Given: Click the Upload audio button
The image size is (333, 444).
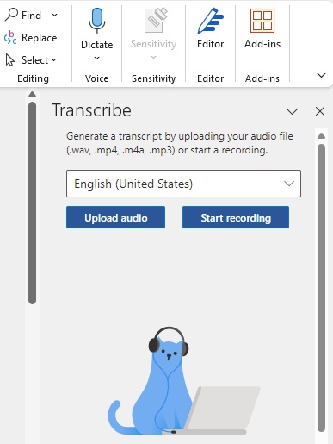Looking at the screenshot, I should 115,217.
